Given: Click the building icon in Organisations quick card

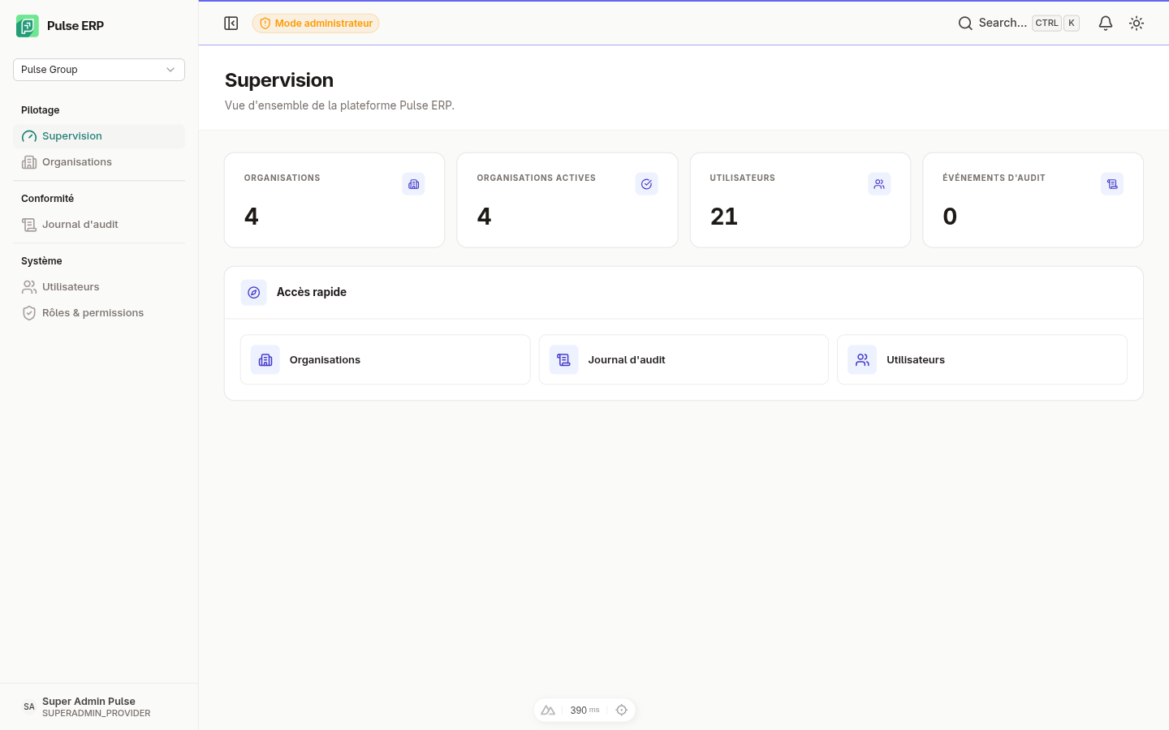Looking at the screenshot, I should 265,360.
